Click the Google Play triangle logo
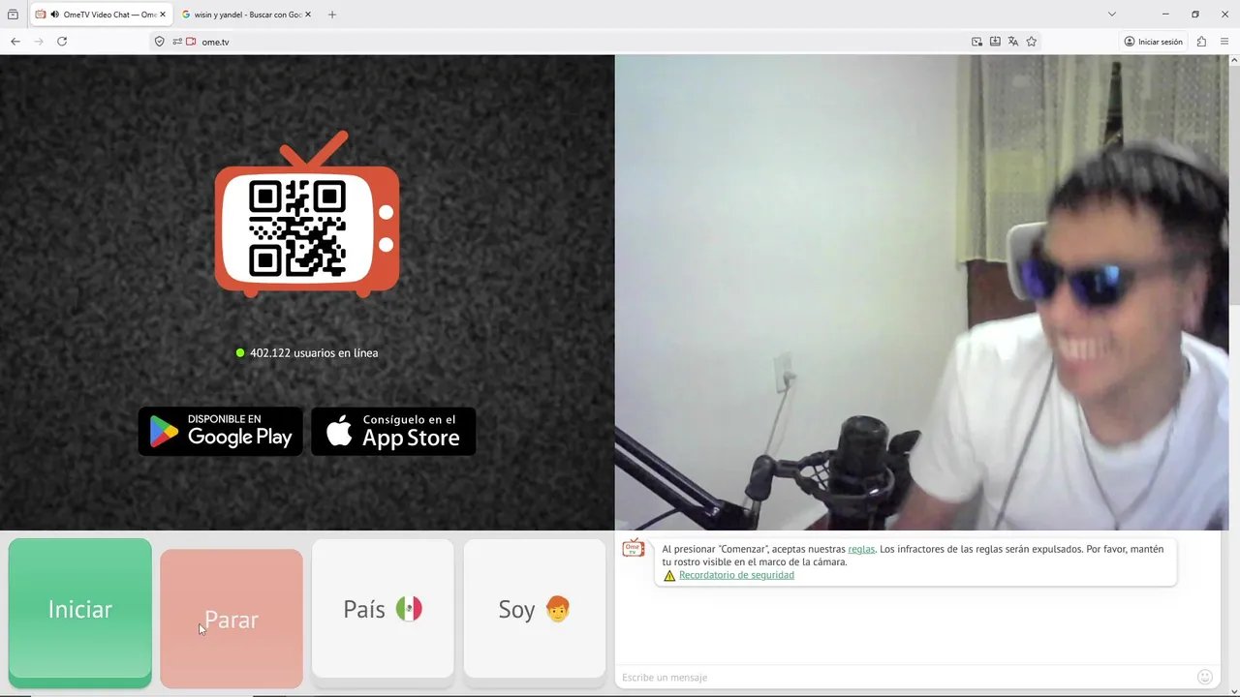This screenshot has width=1240, height=697. click(x=164, y=432)
